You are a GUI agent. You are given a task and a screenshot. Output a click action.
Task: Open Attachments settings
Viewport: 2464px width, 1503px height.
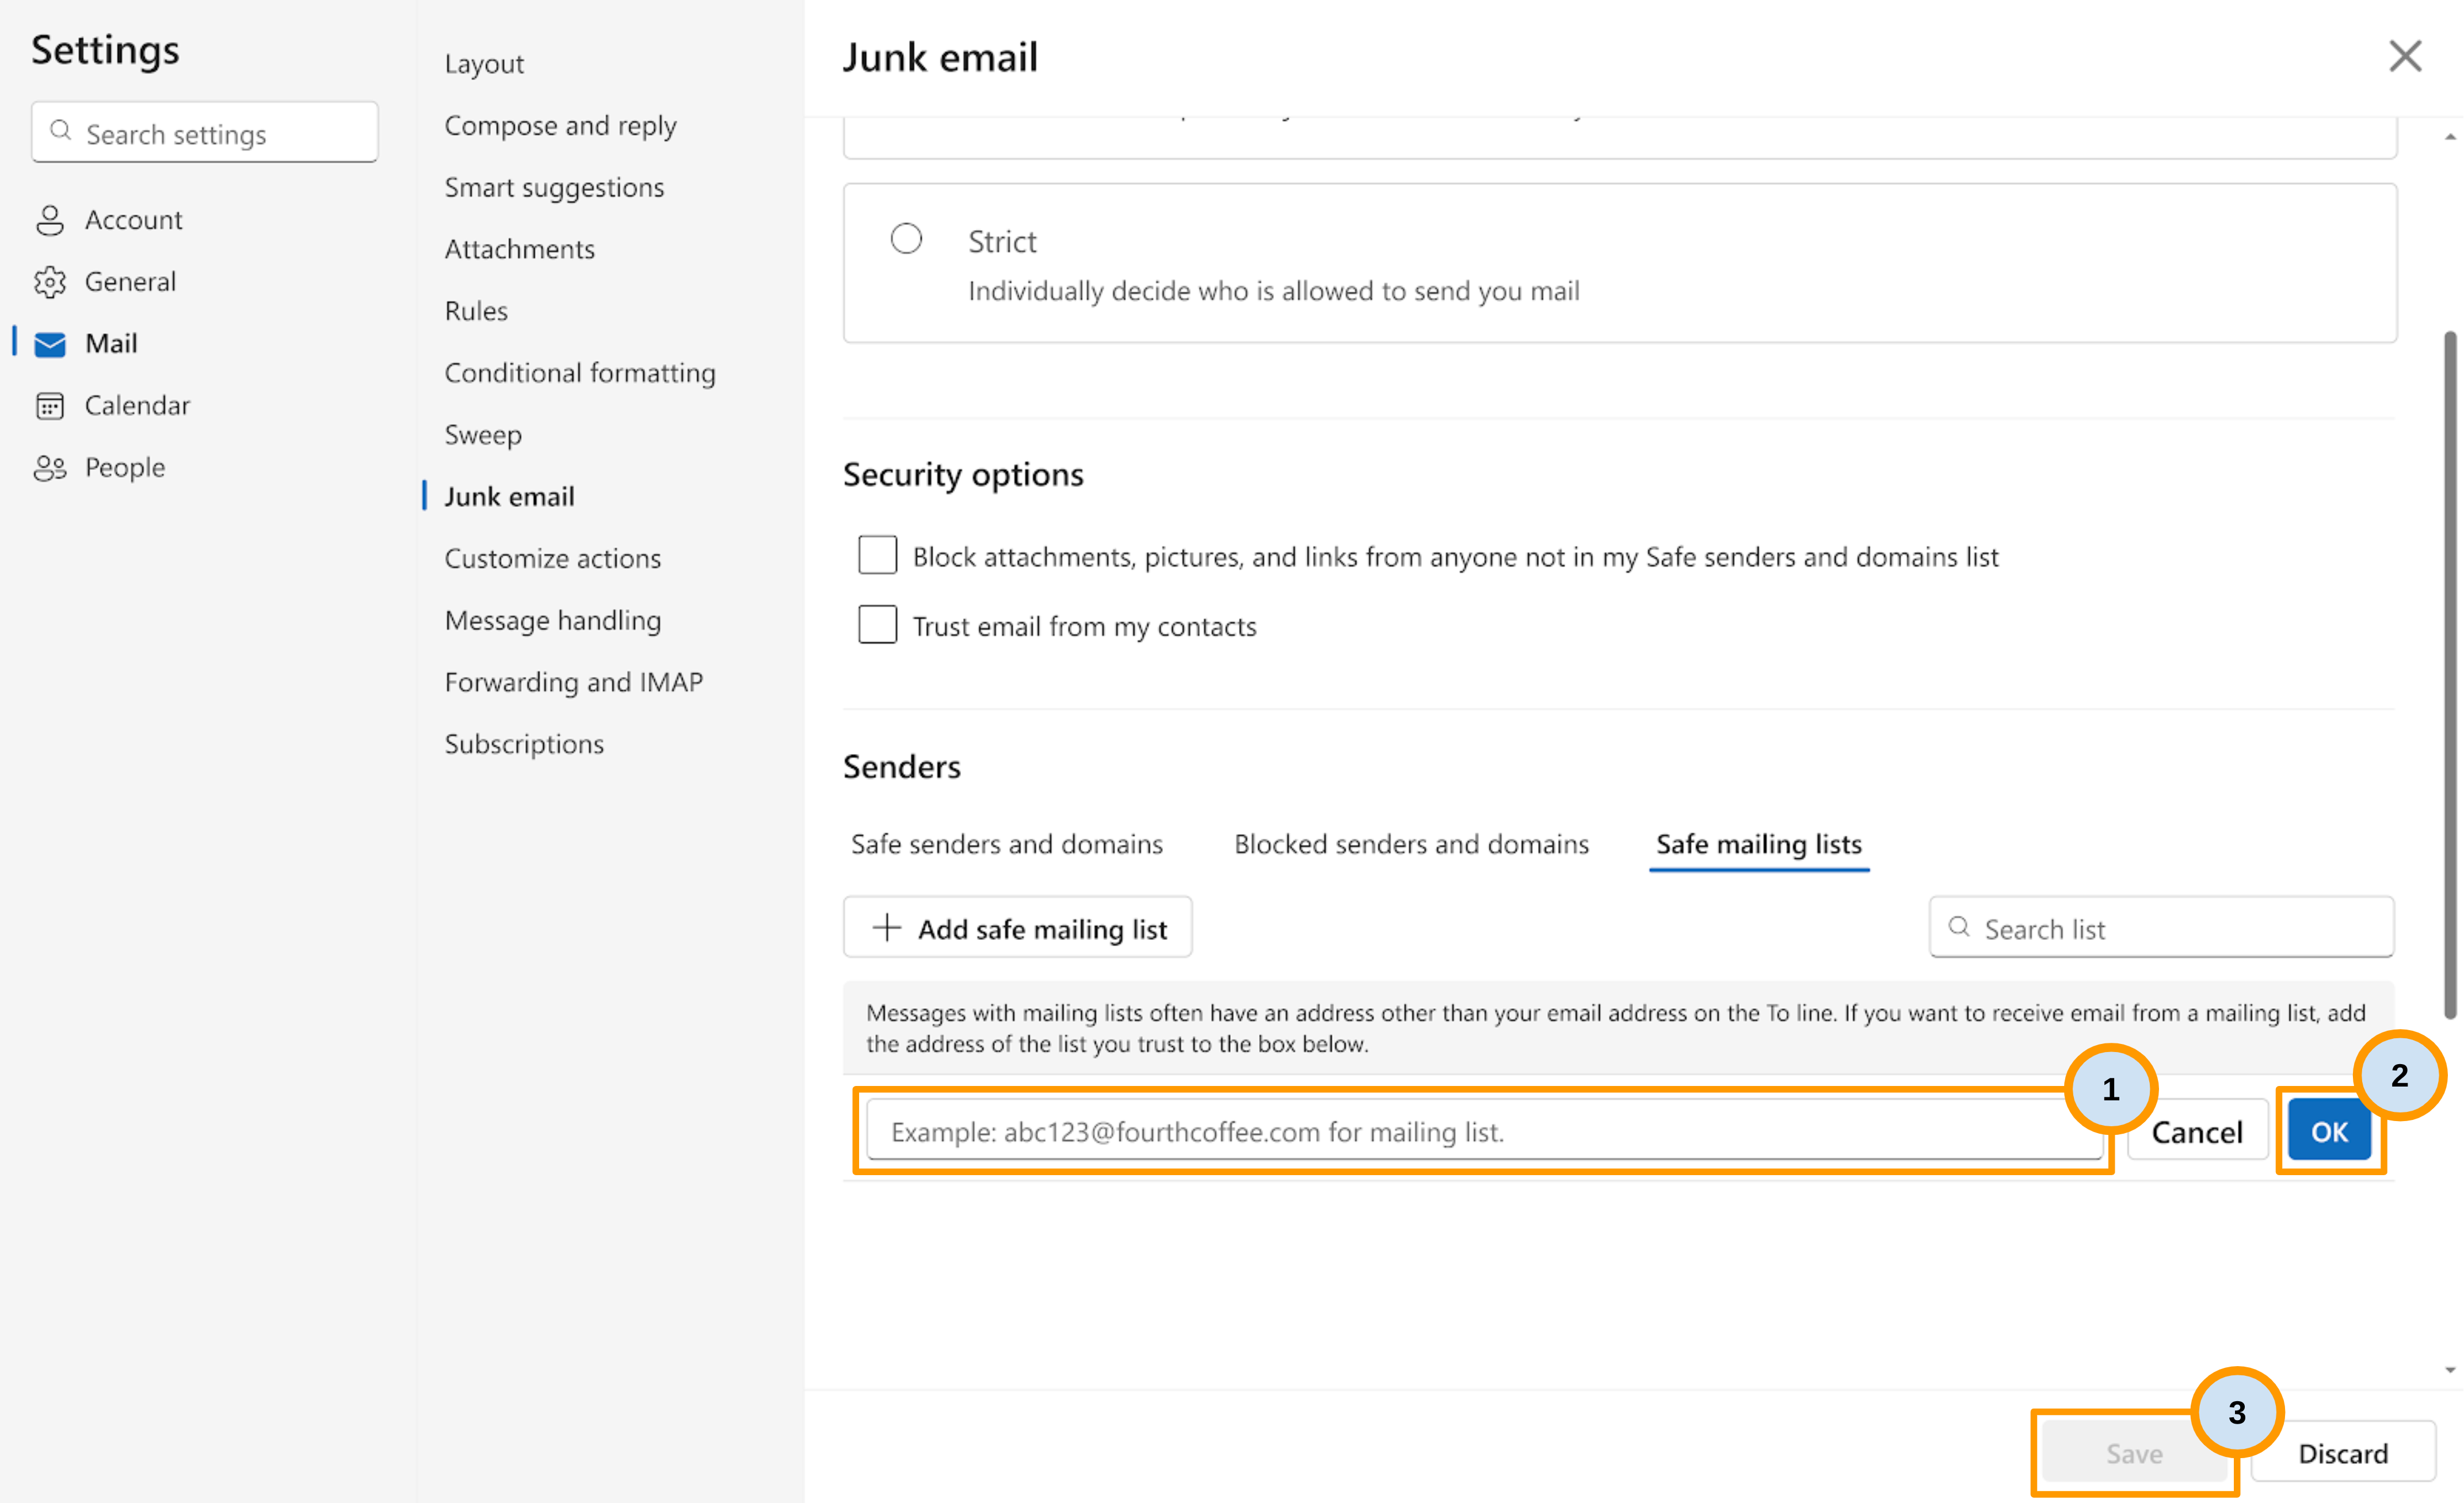(x=519, y=250)
